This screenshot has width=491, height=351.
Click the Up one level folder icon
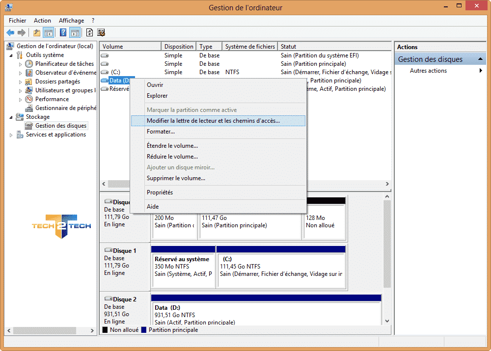coord(37,33)
